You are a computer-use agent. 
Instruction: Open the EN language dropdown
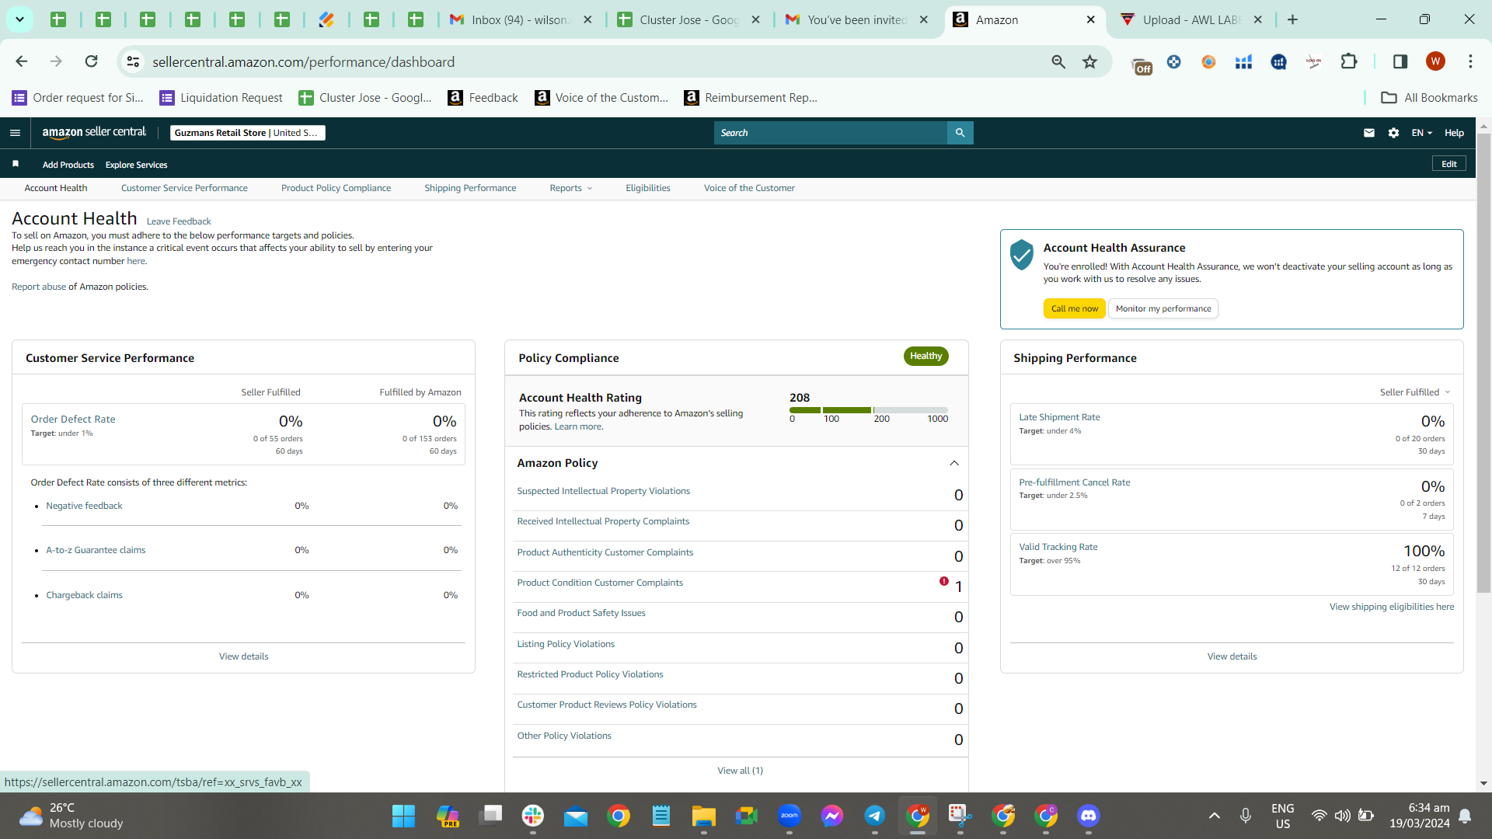[1421, 133]
